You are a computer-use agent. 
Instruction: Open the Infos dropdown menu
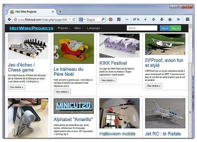(78, 28)
